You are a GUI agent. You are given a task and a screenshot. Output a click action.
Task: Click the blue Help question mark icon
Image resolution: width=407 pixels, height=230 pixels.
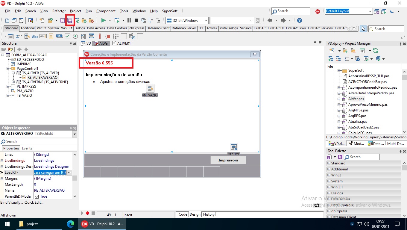click(x=299, y=20)
